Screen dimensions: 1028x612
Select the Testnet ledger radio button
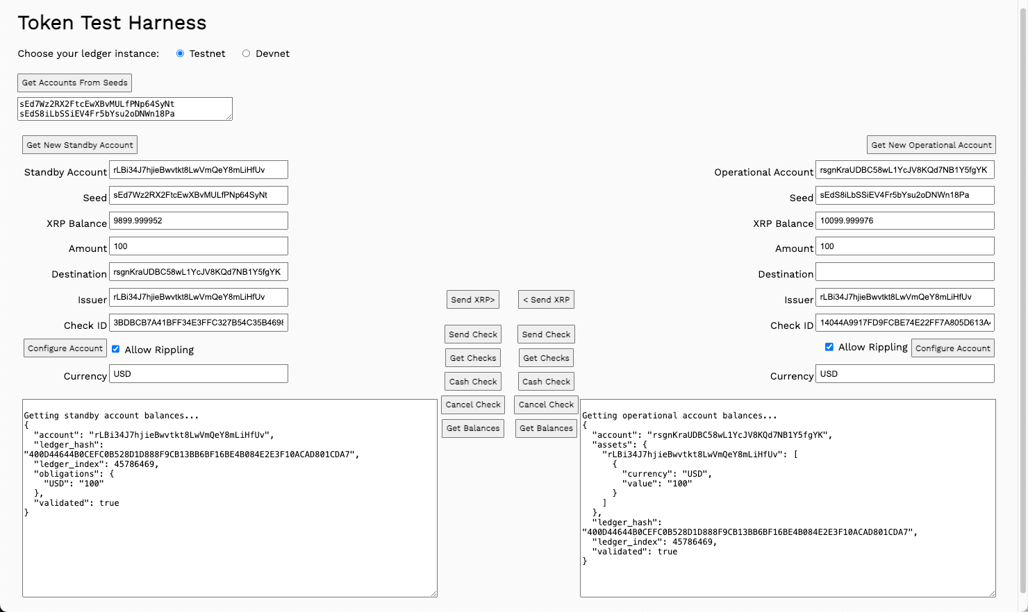[x=181, y=53]
